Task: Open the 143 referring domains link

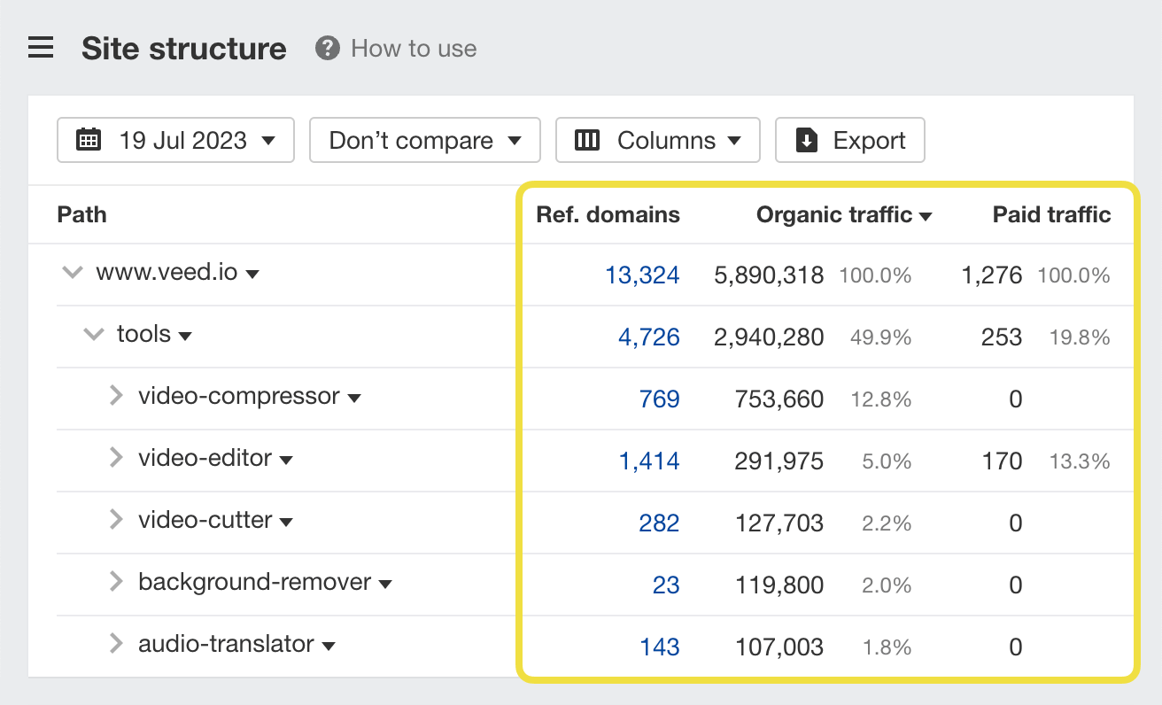Action: 660,647
